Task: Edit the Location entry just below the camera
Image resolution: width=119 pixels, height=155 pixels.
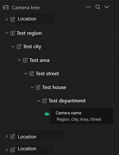Action: point(13,137)
